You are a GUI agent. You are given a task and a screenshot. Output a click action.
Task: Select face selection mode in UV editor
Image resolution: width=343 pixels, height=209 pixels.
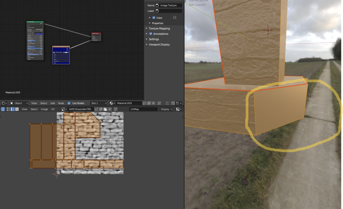pos(17,109)
